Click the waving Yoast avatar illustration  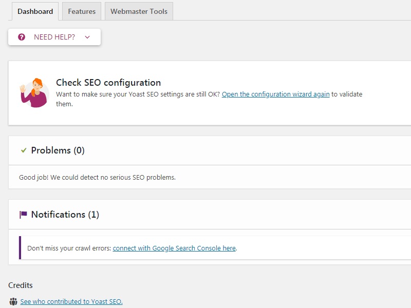pyautogui.click(x=34, y=92)
